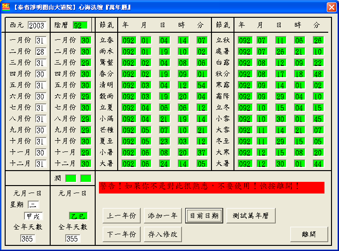This screenshot has height=251, width=339.
Task: Click the 立秋 solar term label
Action: coord(223,40)
